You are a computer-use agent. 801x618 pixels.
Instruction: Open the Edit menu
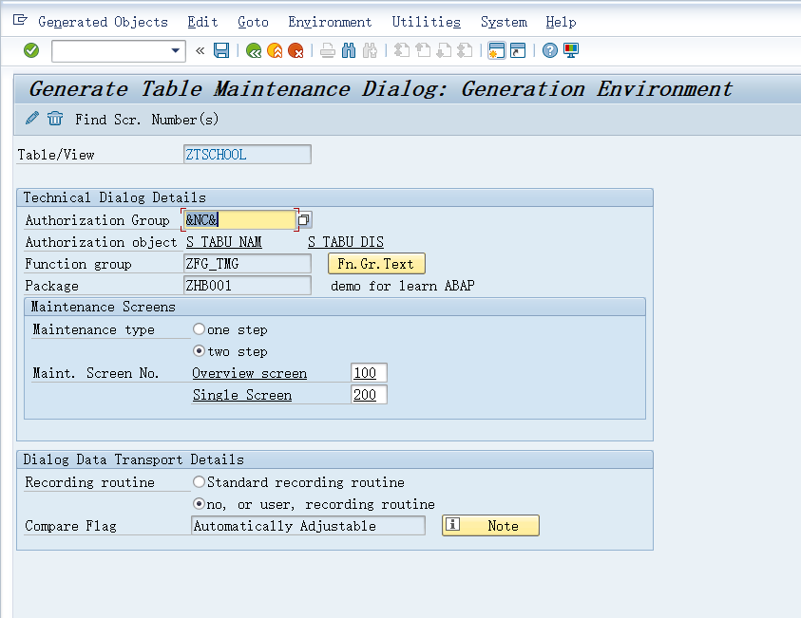202,22
